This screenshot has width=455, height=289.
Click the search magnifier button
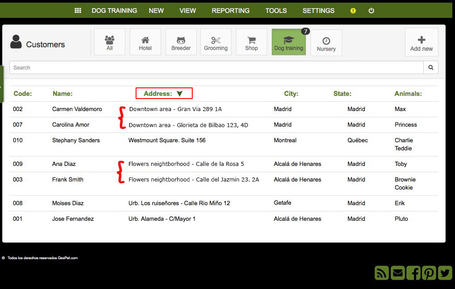point(430,68)
